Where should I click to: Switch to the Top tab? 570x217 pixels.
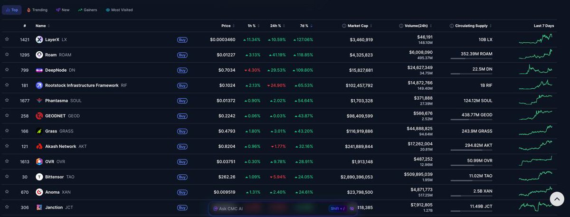point(11,10)
